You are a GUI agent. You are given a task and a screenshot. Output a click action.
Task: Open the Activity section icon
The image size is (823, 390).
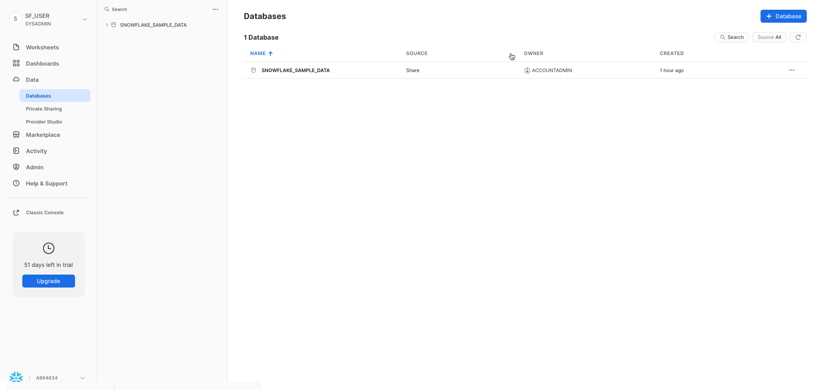click(16, 151)
